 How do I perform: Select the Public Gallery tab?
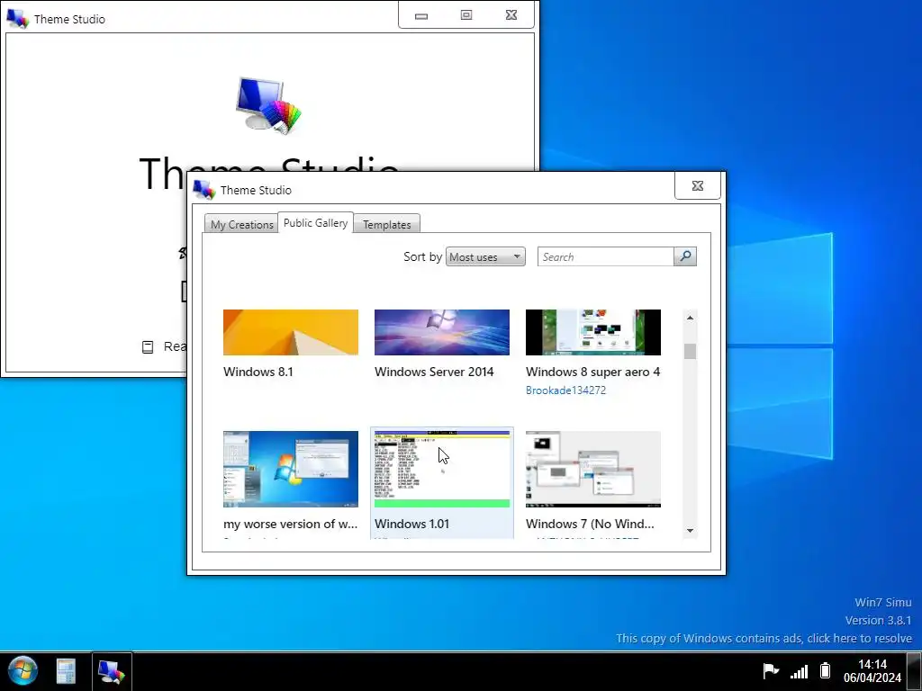(316, 223)
